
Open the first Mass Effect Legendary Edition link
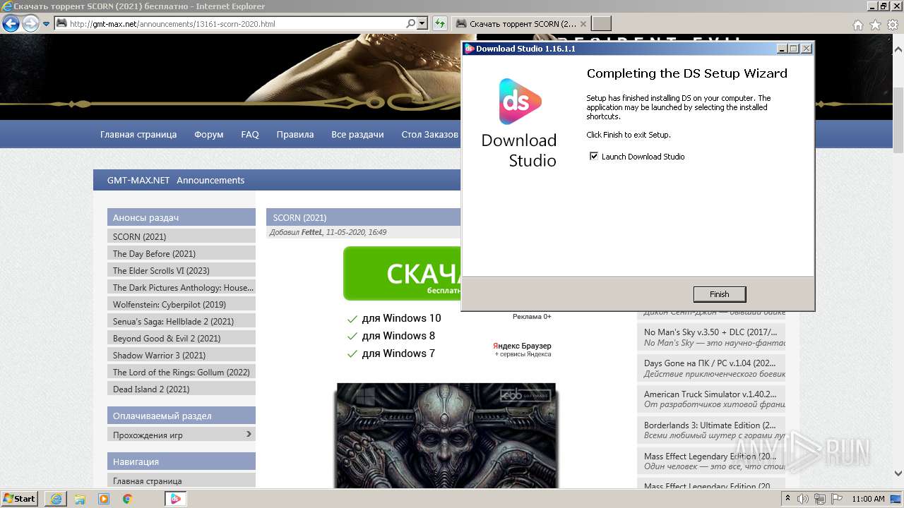710,456
